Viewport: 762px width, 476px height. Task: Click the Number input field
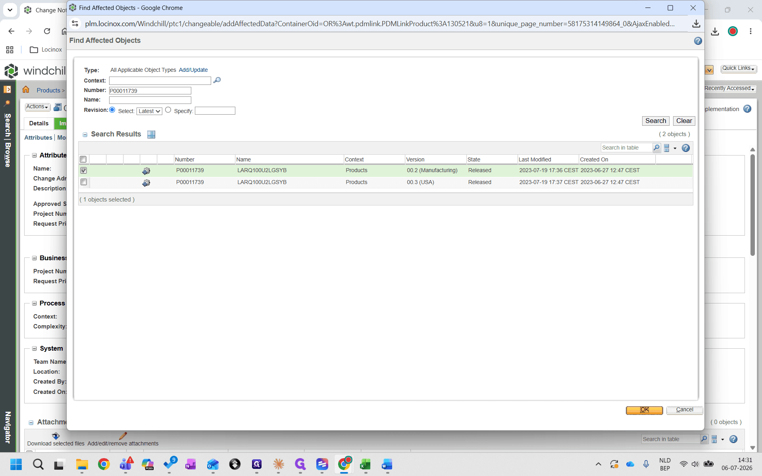(x=150, y=91)
